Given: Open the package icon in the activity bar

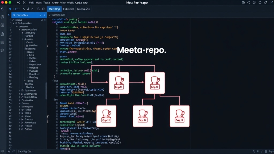Looking at the screenshot, I should coord(2,34).
